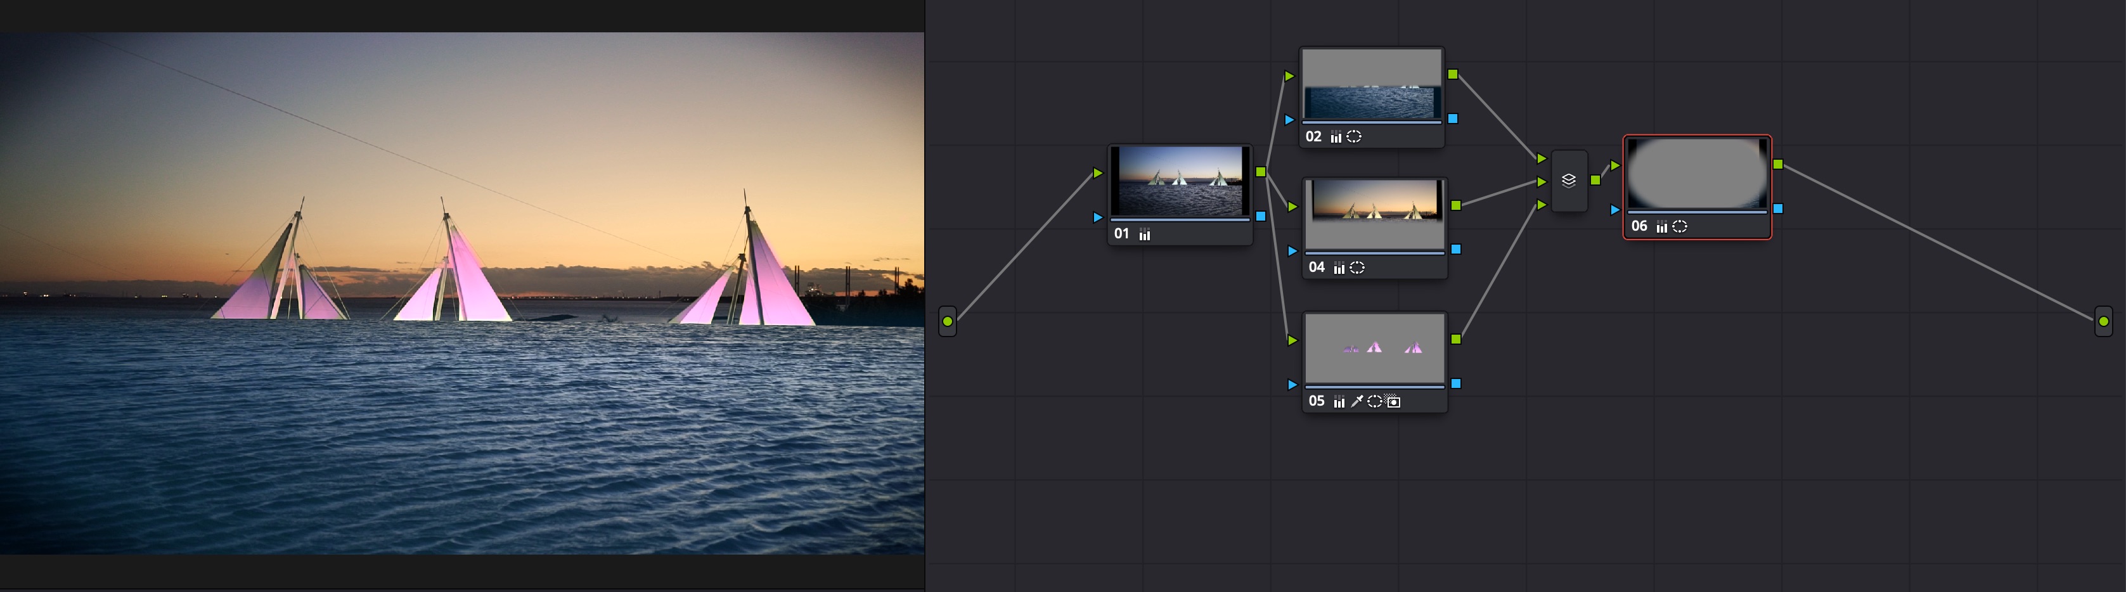Click the Layer Mixer node icon
This screenshot has height=592, width=2126.
click(x=1568, y=181)
